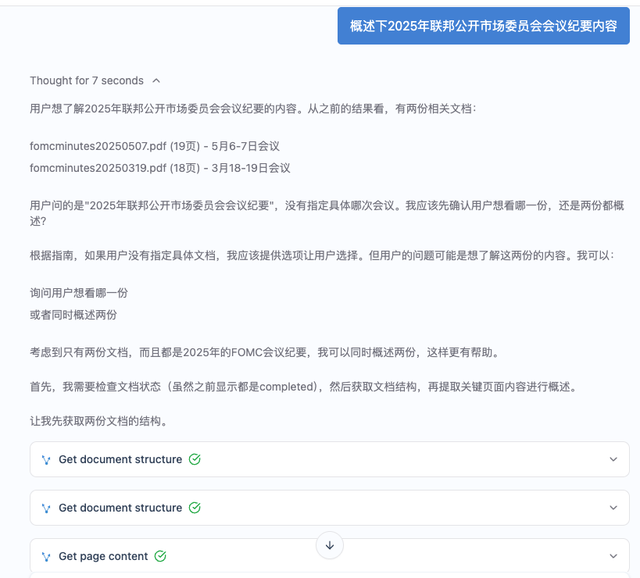
Task: Click the fomcminutes20250507.pdf file name
Action: pyautogui.click(x=100, y=145)
